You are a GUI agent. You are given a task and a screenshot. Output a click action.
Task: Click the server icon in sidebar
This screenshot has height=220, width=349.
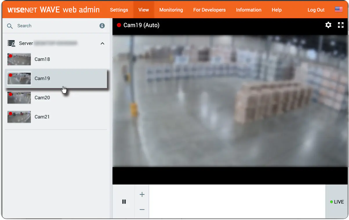coord(12,43)
